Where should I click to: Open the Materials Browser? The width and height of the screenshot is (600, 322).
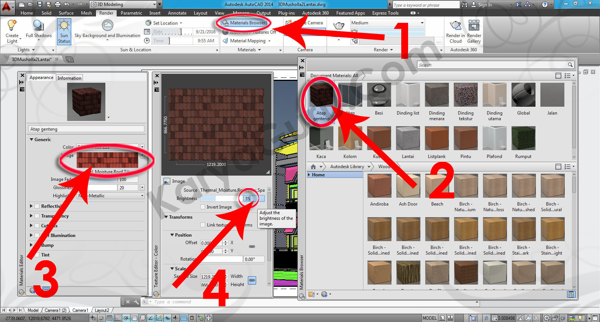point(244,23)
